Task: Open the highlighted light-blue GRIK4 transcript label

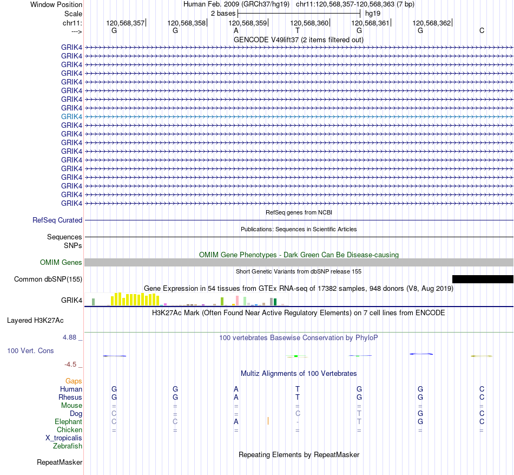Action: click(x=71, y=116)
